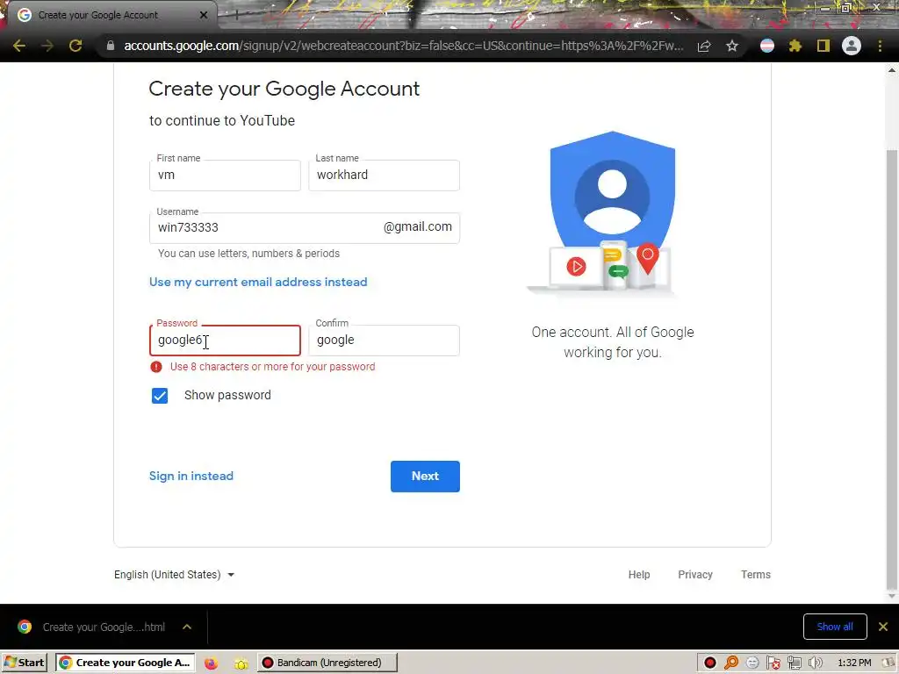Click the Password field containing google6
This screenshot has height=674, width=899.
point(225,341)
